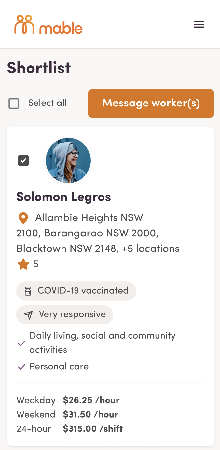This screenshot has height=450, width=220.
Task: Click the vaccine vial icon on the badge
Action: (28, 291)
